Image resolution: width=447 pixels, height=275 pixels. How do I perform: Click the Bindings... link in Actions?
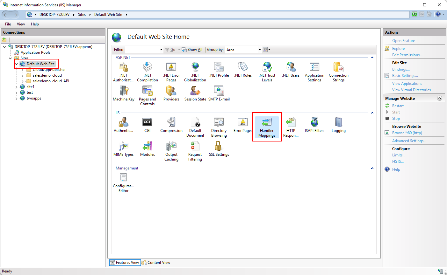click(x=401, y=69)
